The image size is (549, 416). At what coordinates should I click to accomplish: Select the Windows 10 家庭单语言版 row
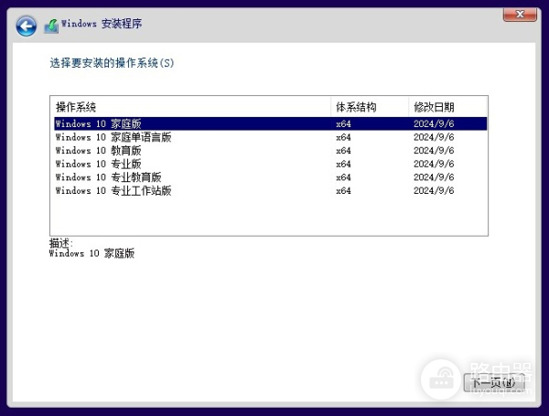[270, 137]
